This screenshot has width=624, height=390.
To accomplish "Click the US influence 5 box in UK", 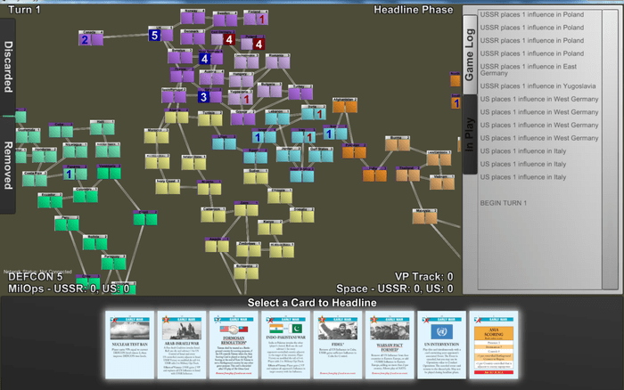I will pyautogui.click(x=154, y=36).
